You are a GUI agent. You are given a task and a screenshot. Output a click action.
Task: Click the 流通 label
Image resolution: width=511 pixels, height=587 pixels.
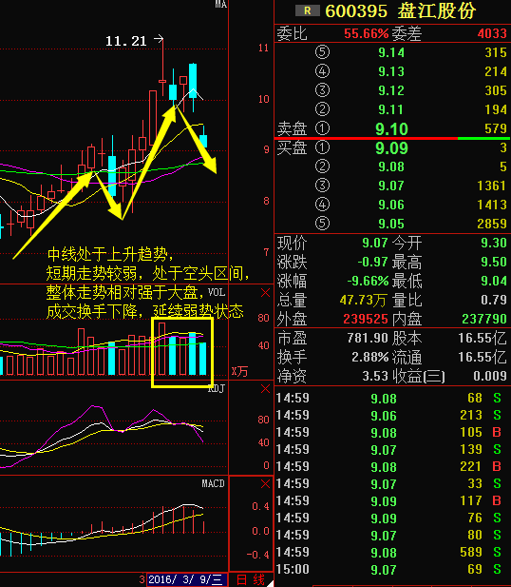tap(407, 357)
